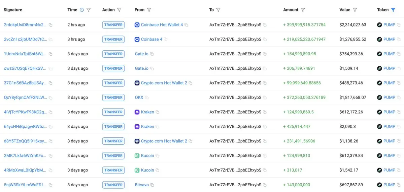Open the Action column filter

pos(119,10)
